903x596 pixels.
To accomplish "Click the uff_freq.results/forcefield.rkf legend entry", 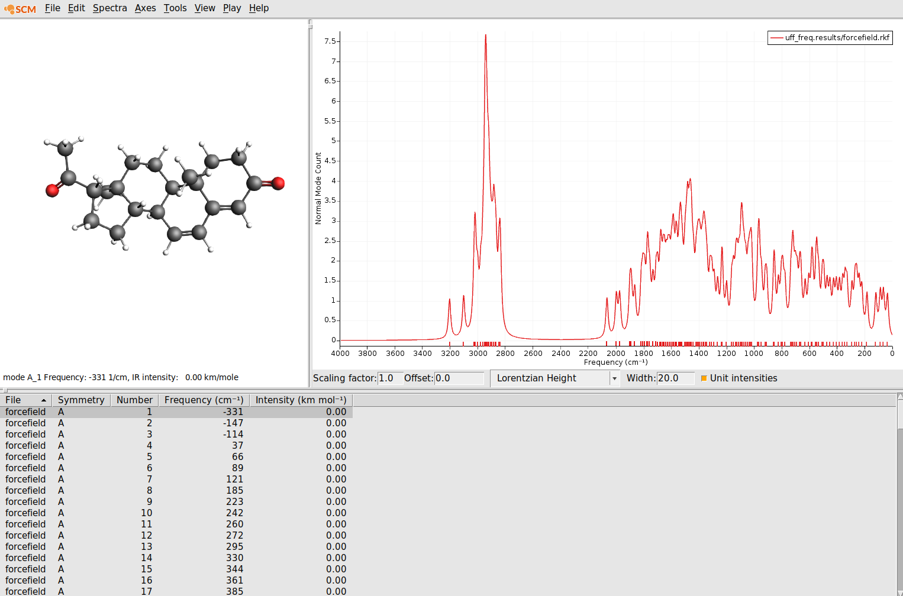I will (830, 38).
